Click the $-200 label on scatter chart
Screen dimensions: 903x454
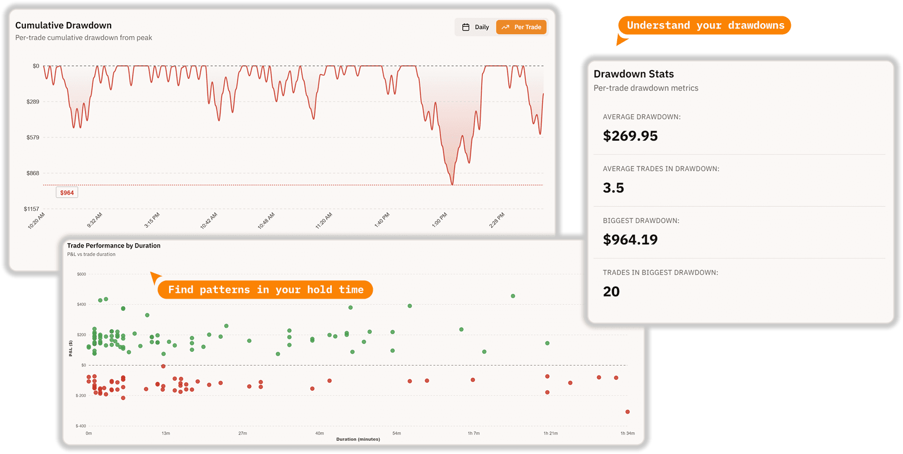(x=81, y=396)
